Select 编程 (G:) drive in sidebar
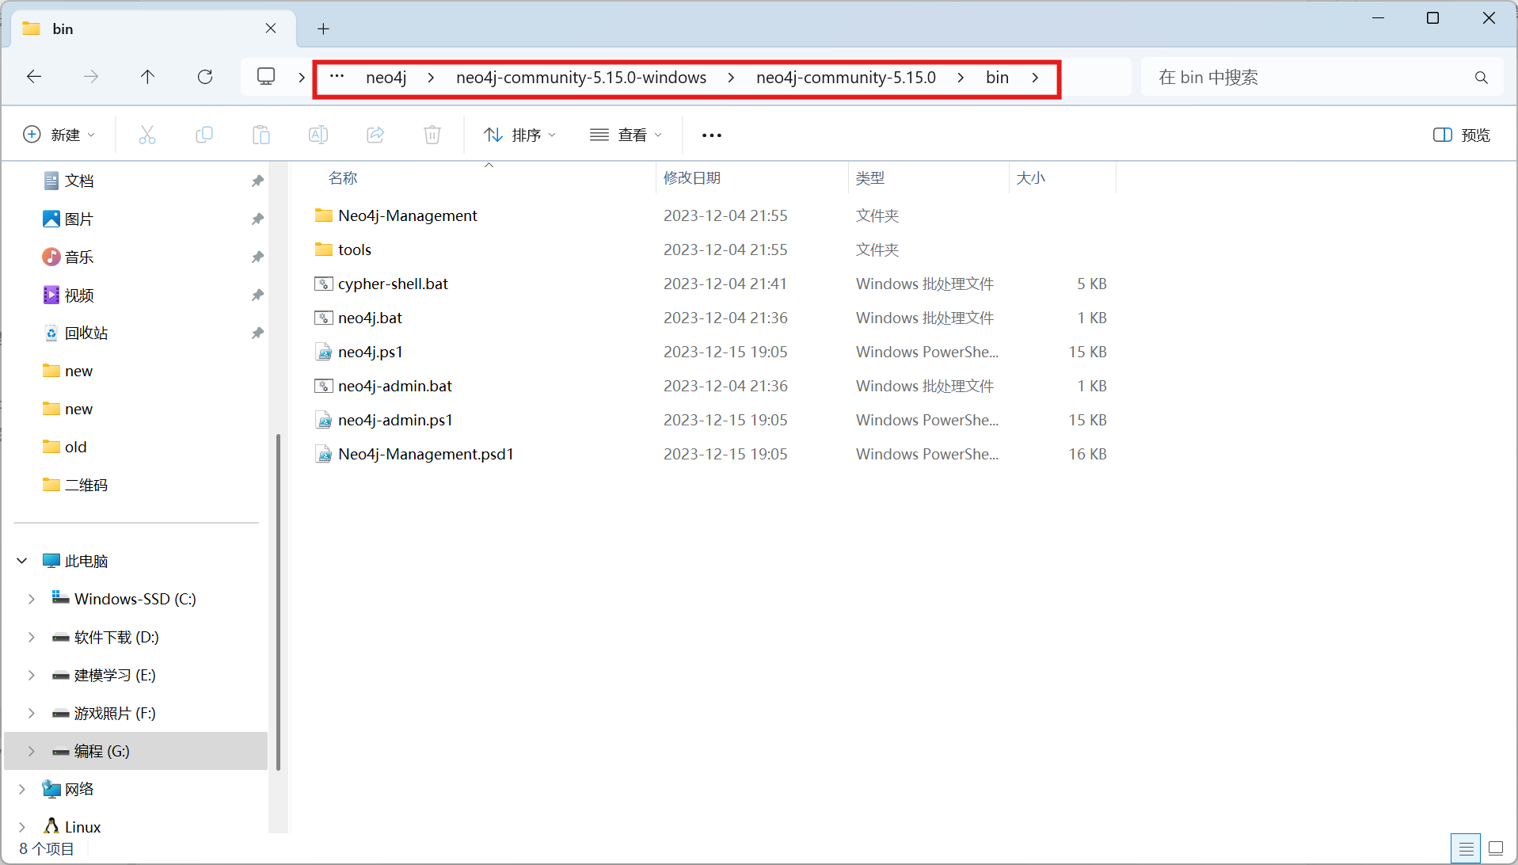Viewport: 1518px width, 865px height. 135,751
